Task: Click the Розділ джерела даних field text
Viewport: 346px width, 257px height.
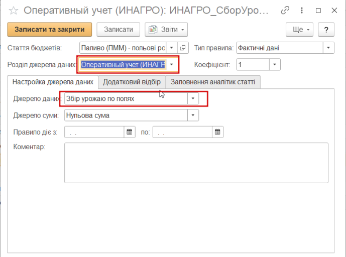Action: coord(123,64)
